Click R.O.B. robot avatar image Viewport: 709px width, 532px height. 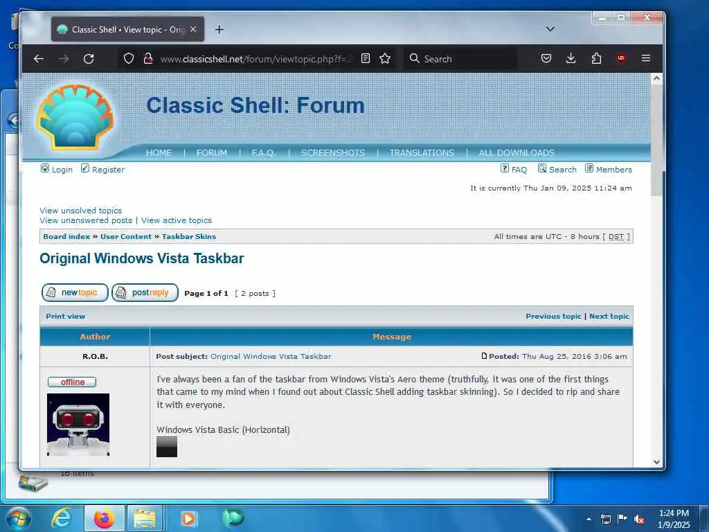coord(78,425)
